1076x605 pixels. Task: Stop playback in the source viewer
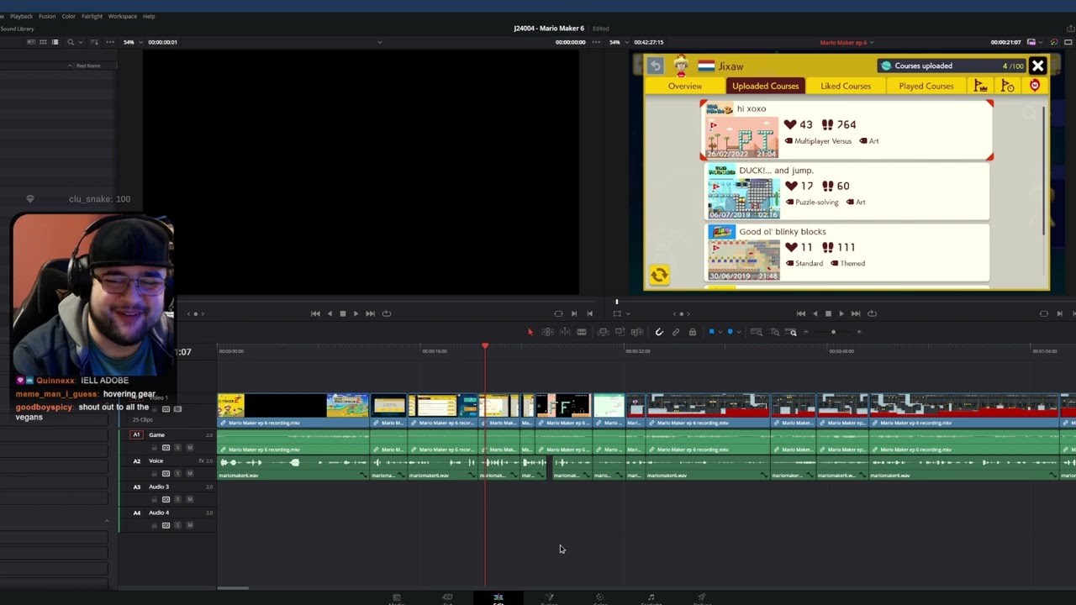[x=342, y=313]
